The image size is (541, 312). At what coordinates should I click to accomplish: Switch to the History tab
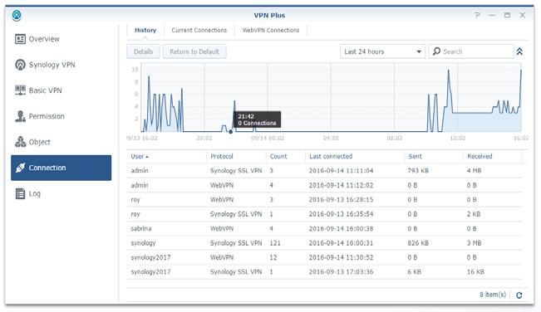[x=145, y=31]
